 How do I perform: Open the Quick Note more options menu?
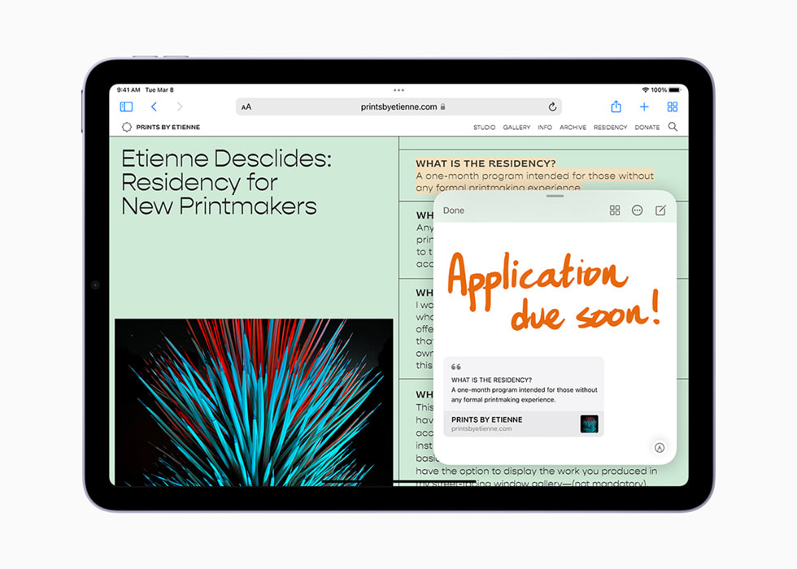638,210
